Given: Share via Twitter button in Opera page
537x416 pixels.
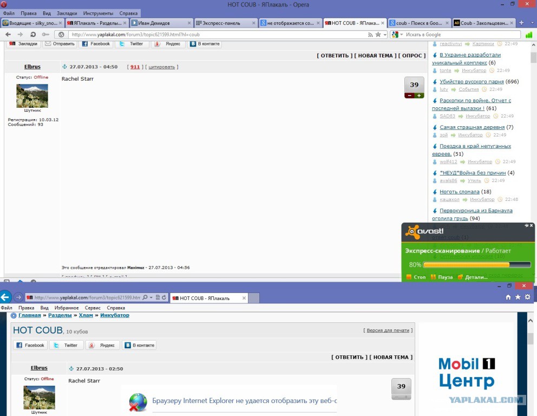Looking at the screenshot, I should coord(132,44).
